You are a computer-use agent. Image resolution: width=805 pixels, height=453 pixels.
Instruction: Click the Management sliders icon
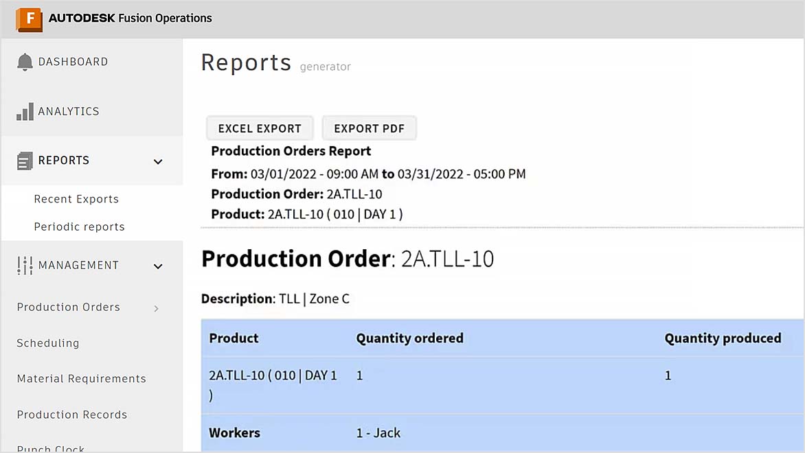[23, 265]
